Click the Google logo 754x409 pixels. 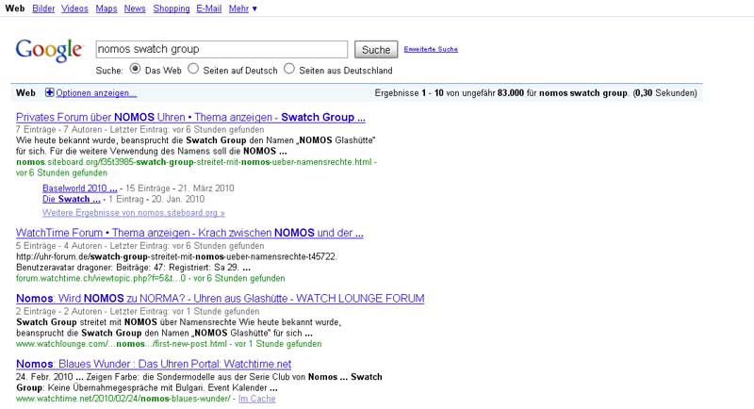pyautogui.click(x=50, y=51)
